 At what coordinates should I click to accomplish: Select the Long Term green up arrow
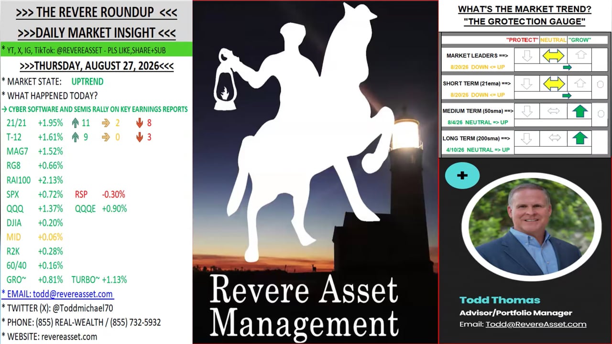[579, 138]
